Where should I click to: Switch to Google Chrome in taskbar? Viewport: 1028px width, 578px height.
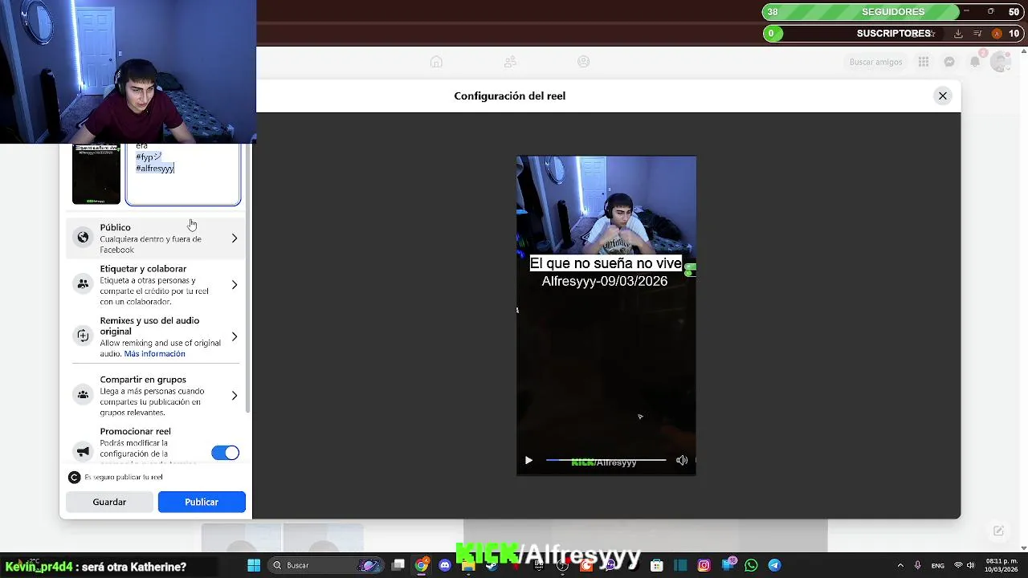[x=421, y=565]
